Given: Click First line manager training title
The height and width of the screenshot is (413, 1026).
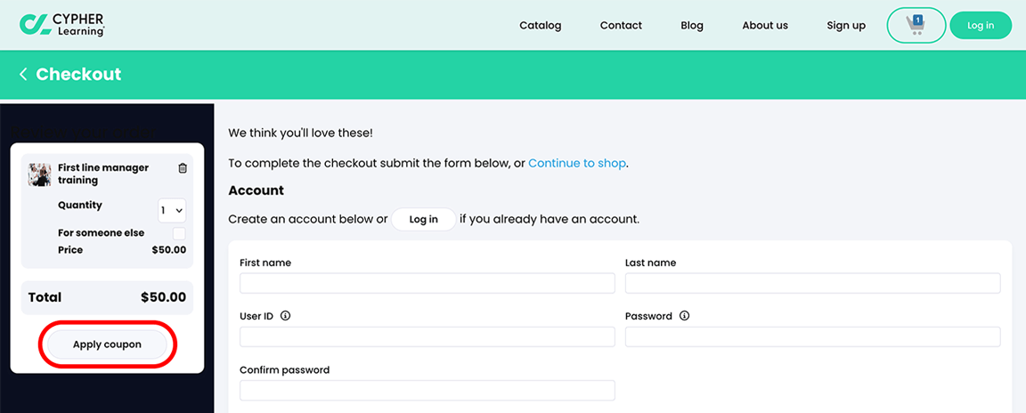Looking at the screenshot, I should [103, 174].
